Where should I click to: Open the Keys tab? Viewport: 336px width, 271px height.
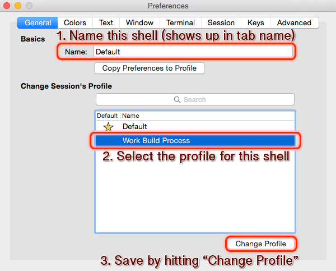coord(256,23)
